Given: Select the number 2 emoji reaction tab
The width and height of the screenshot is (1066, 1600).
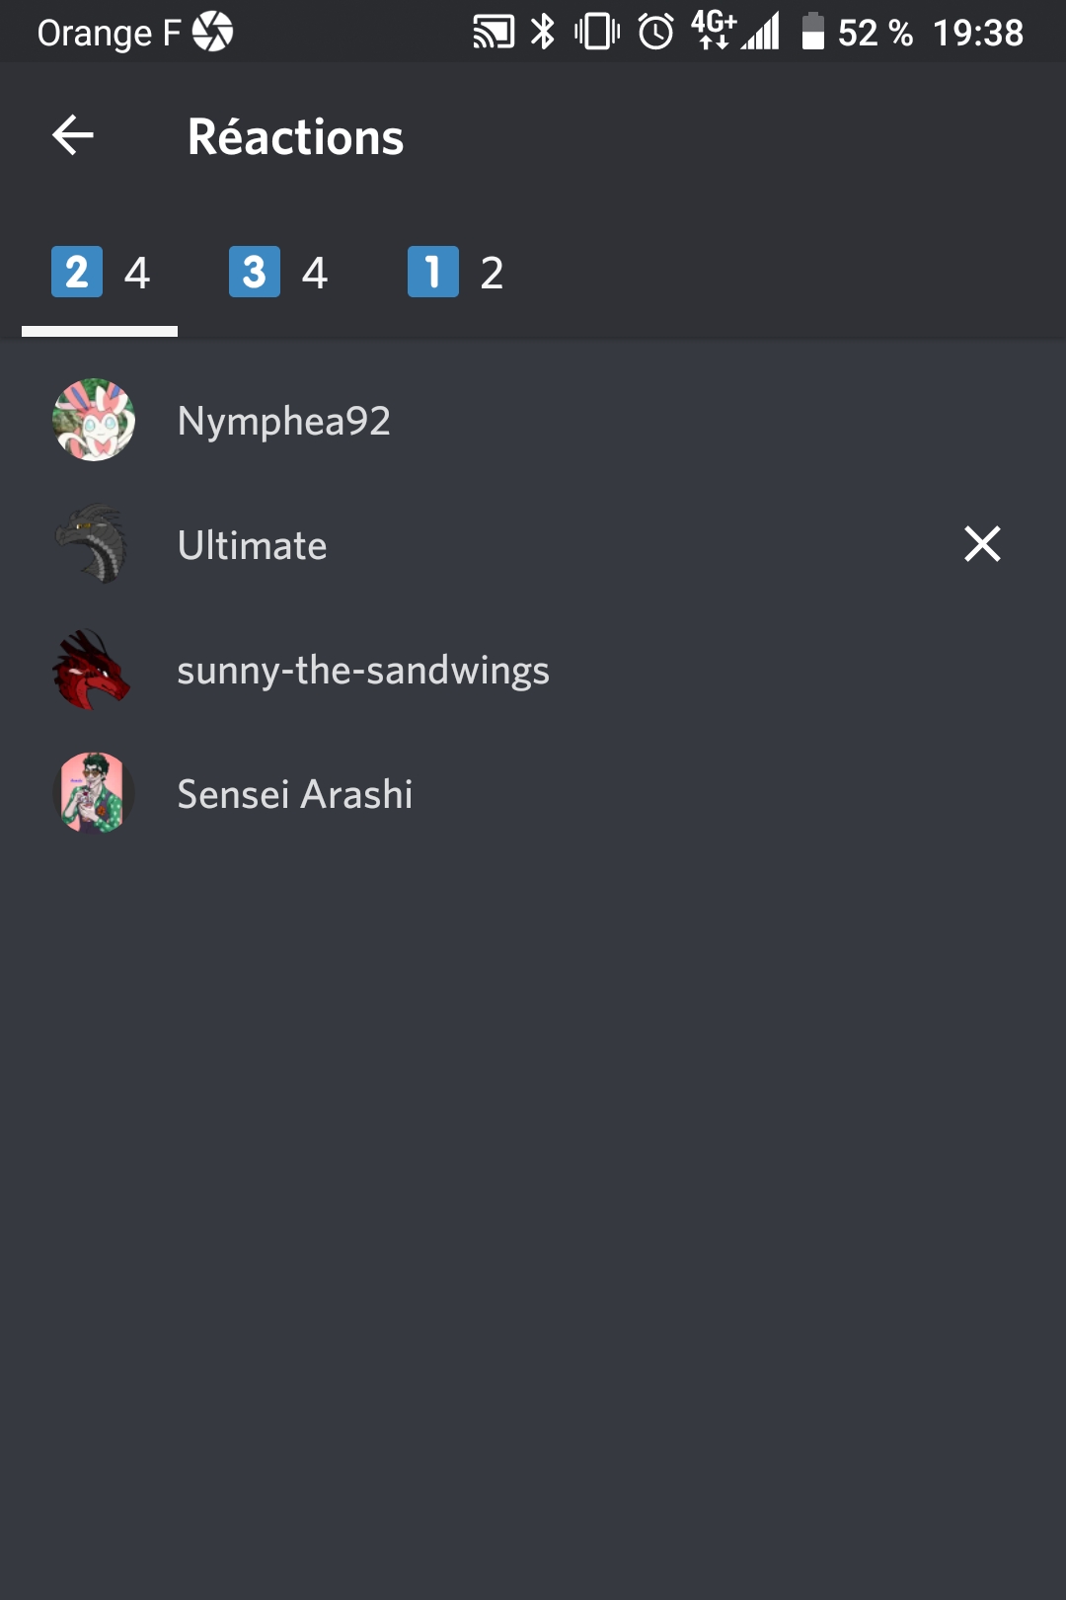Looking at the screenshot, I should [x=99, y=273].
